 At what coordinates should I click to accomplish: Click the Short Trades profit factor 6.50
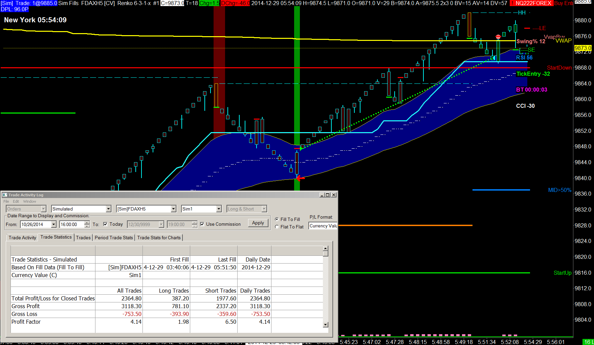pos(231,322)
